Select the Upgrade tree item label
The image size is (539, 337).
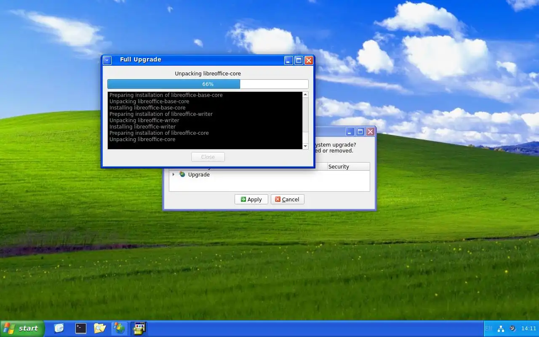click(199, 175)
